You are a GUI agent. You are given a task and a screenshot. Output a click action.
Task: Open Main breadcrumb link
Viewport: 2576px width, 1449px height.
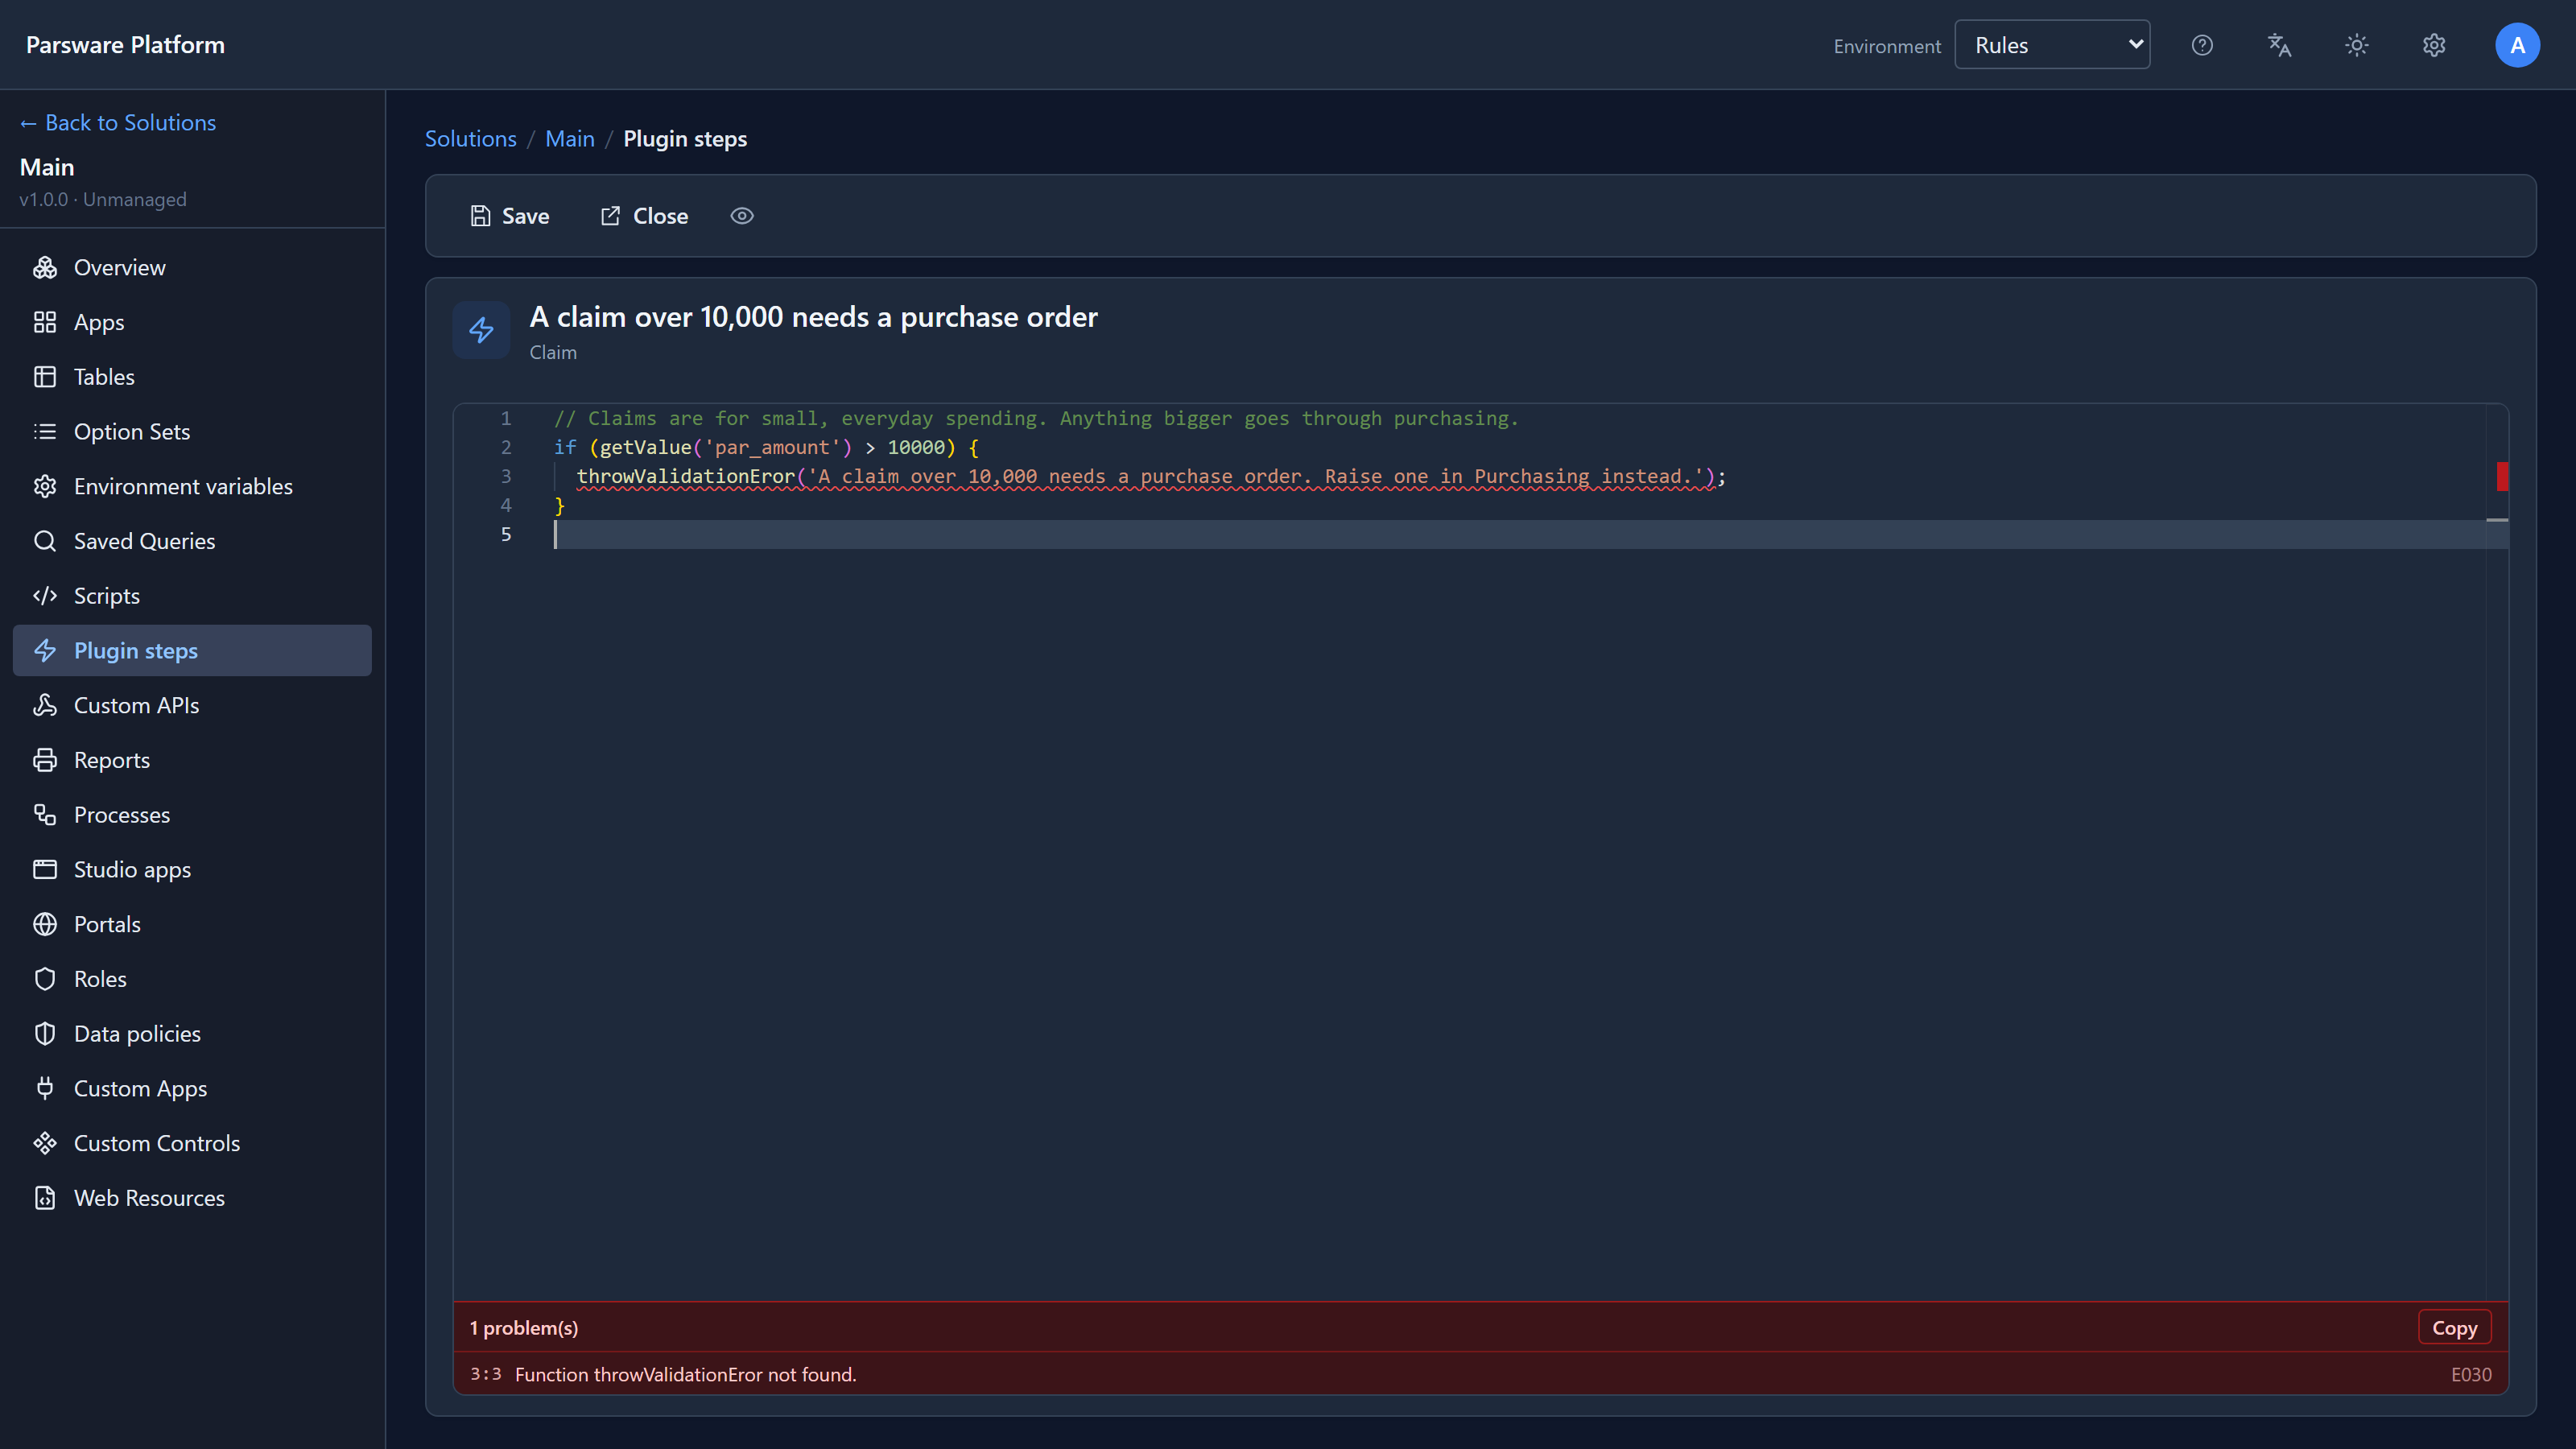coord(570,139)
